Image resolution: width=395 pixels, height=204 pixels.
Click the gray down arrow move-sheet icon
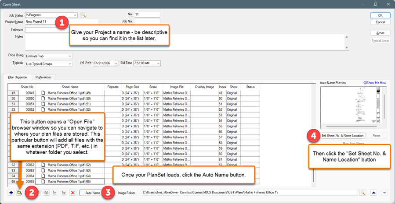384,193
